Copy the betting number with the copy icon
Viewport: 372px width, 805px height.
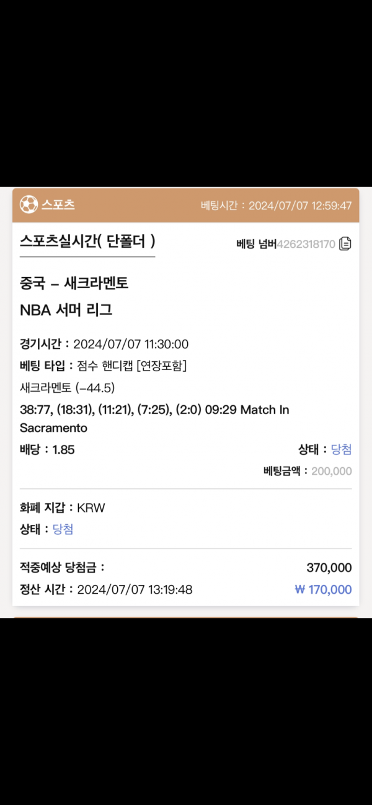[x=345, y=244]
